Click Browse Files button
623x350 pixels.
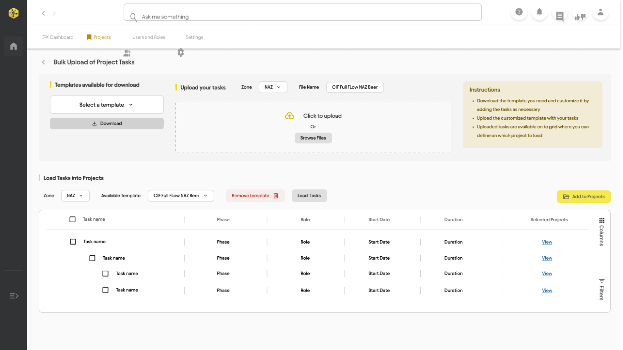point(313,138)
